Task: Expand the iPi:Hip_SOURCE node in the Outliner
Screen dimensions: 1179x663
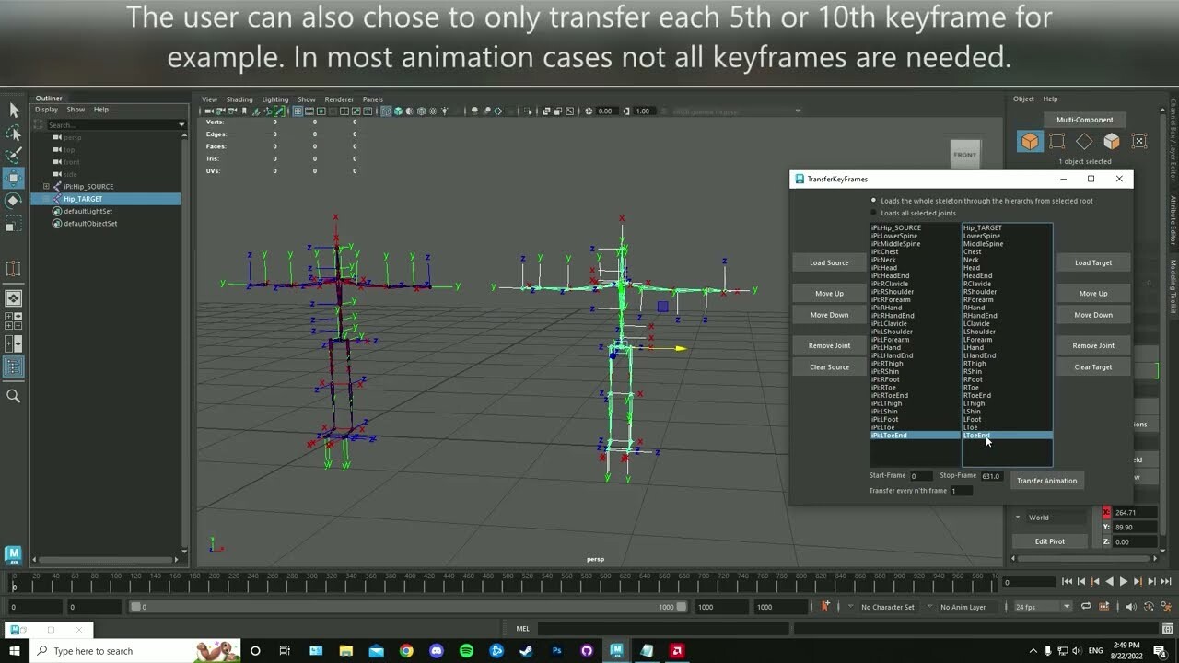Action: pyautogui.click(x=45, y=186)
